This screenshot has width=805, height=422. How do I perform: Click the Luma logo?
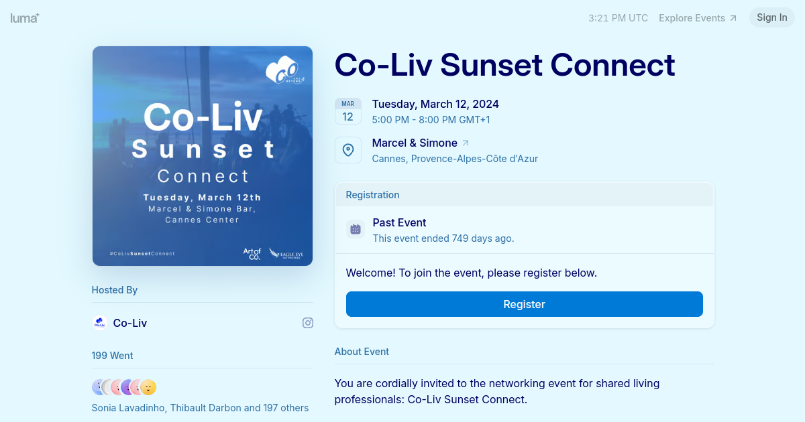25,18
